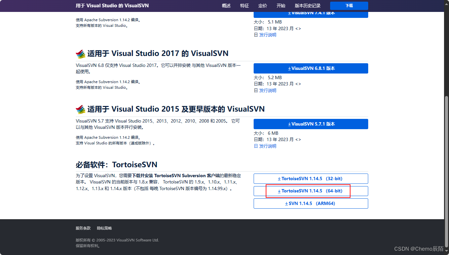Click download arrow icon on TortoiseSVN 64-bit button
The image size is (449, 255).
[x=279, y=191]
